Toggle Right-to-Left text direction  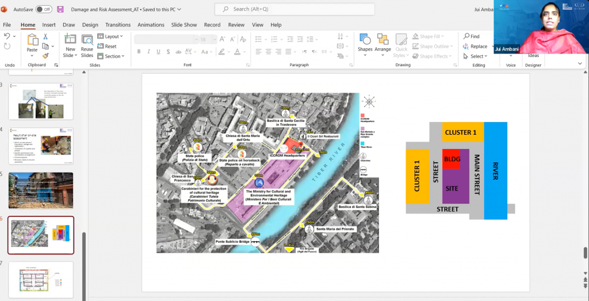pos(315,51)
